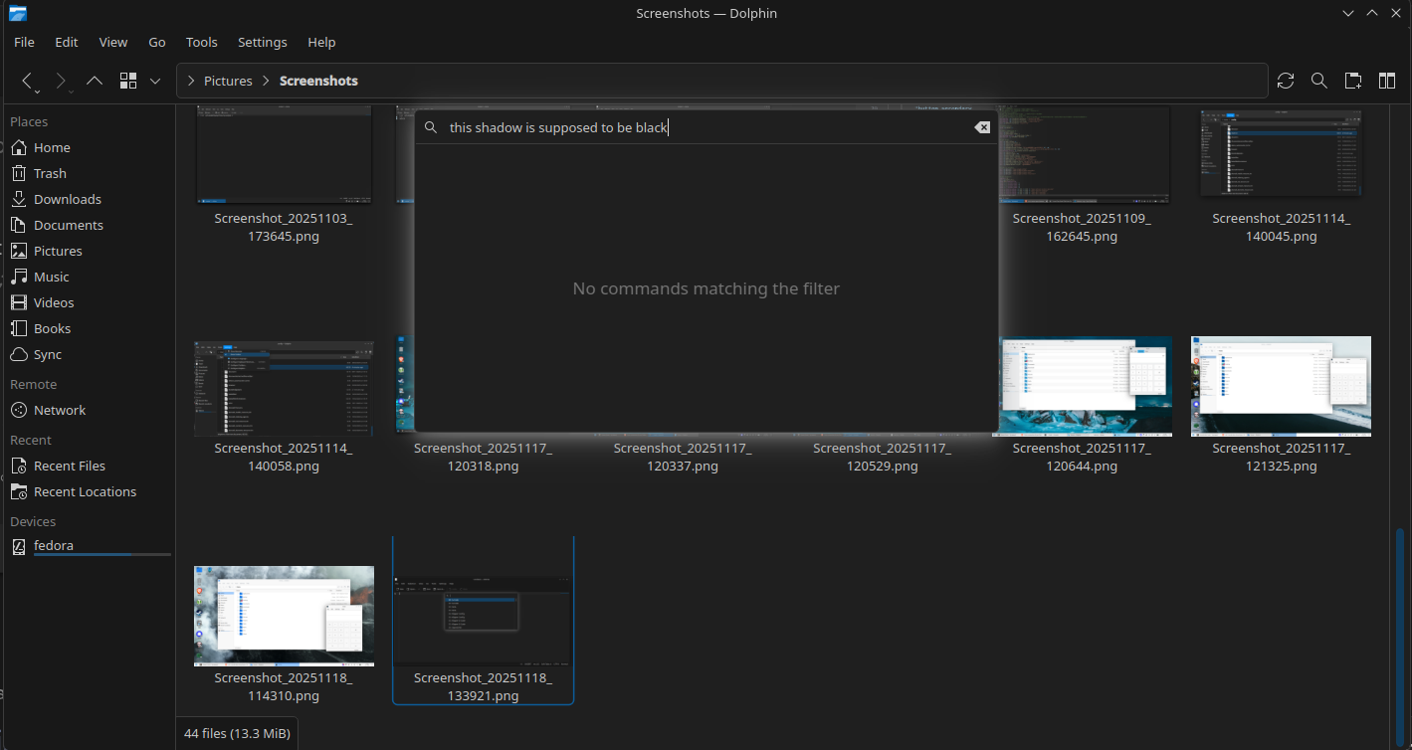Open the Settings menu
The height and width of the screenshot is (750, 1412).
pyautogui.click(x=262, y=42)
